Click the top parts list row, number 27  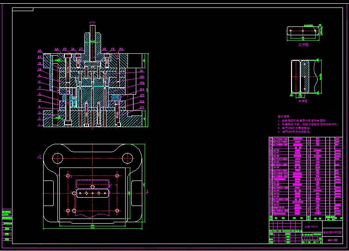coord(306,139)
